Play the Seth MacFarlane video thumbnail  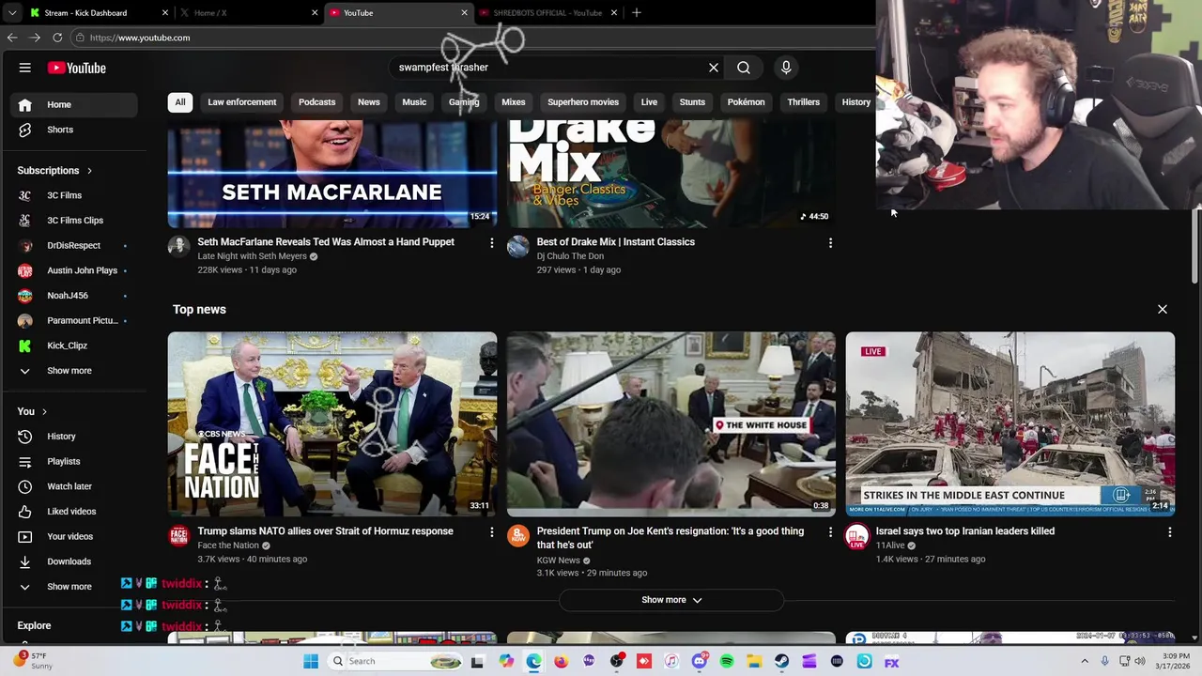tap(332, 175)
